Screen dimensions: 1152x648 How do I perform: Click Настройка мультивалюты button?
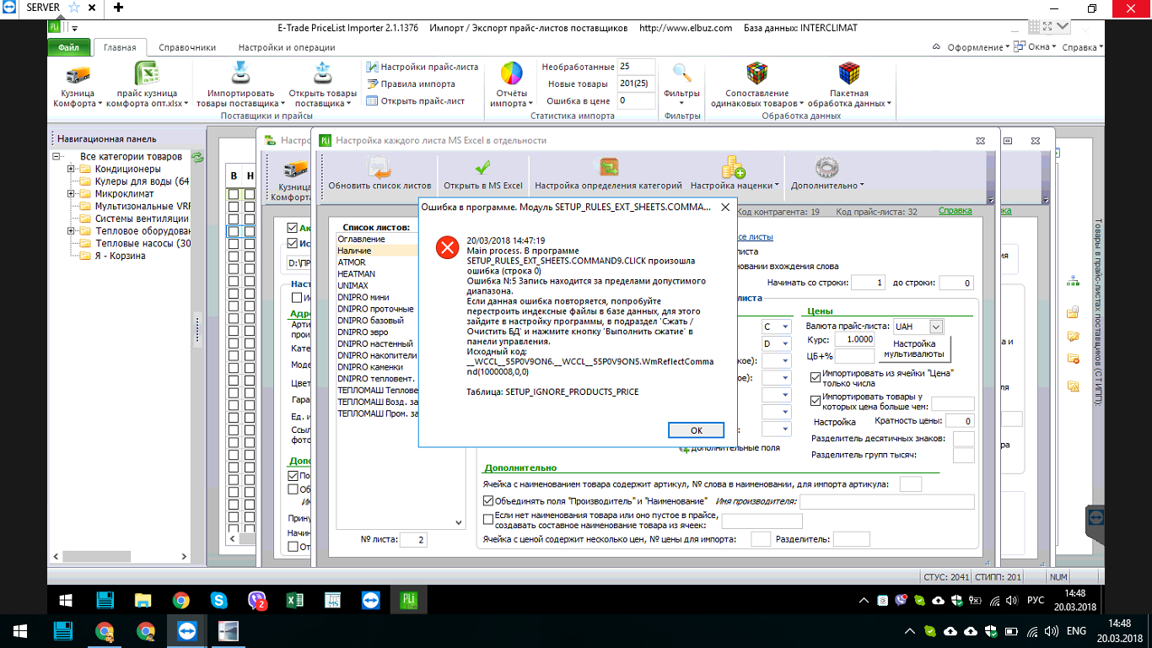coord(914,348)
